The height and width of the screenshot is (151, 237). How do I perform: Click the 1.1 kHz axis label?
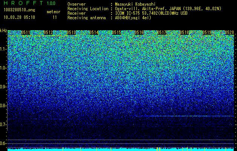3,49
